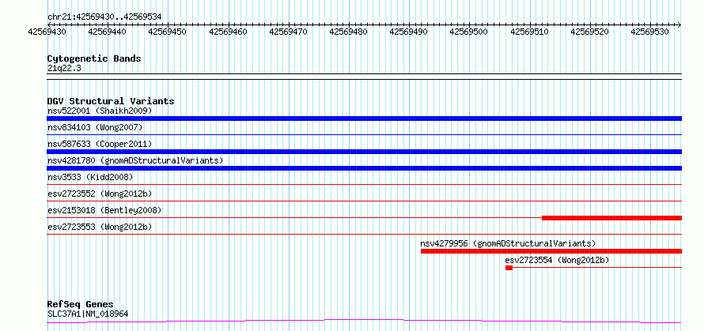Open variant nsv522001 (Shaikh2009) label
704x331 pixels.
tap(100, 111)
